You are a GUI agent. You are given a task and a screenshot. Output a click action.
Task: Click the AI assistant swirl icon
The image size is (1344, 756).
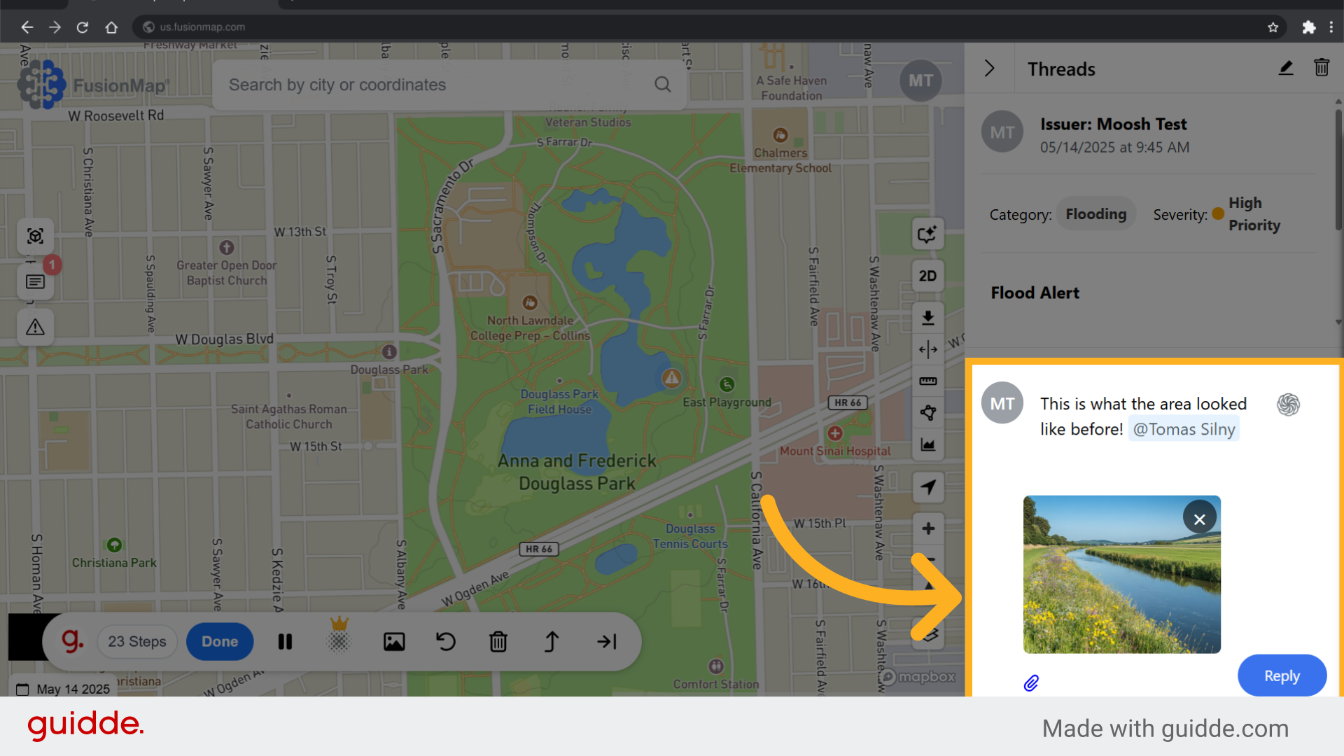(1288, 405)
